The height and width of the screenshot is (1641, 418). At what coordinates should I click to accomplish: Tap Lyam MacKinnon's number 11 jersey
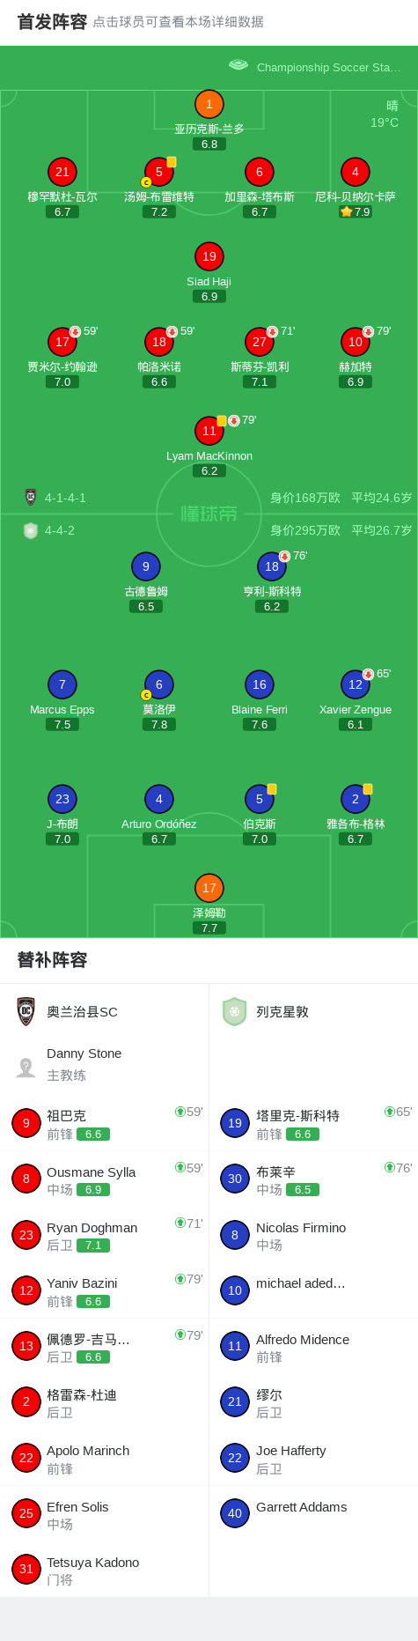click(209, 432)
